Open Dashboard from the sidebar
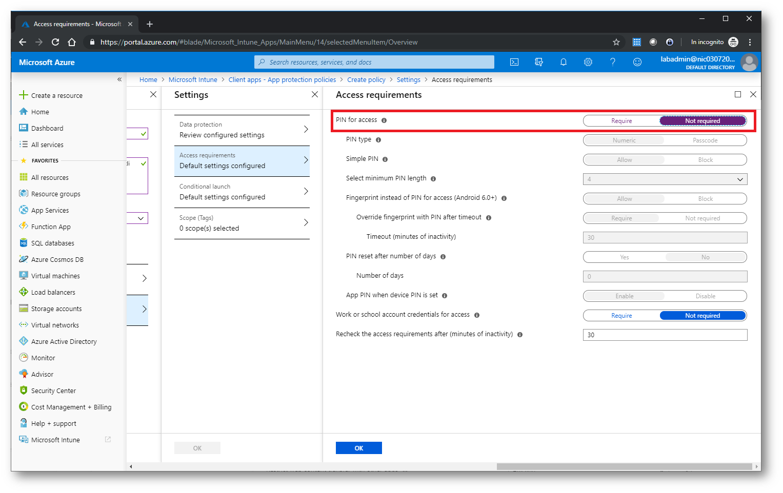 47,128
